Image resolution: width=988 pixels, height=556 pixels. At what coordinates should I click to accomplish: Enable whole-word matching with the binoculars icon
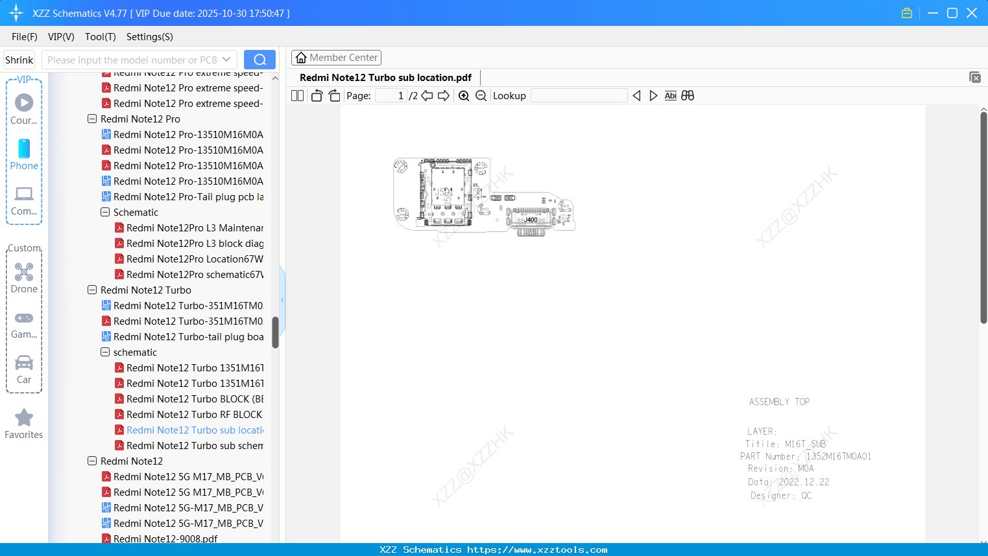(687, 95)
